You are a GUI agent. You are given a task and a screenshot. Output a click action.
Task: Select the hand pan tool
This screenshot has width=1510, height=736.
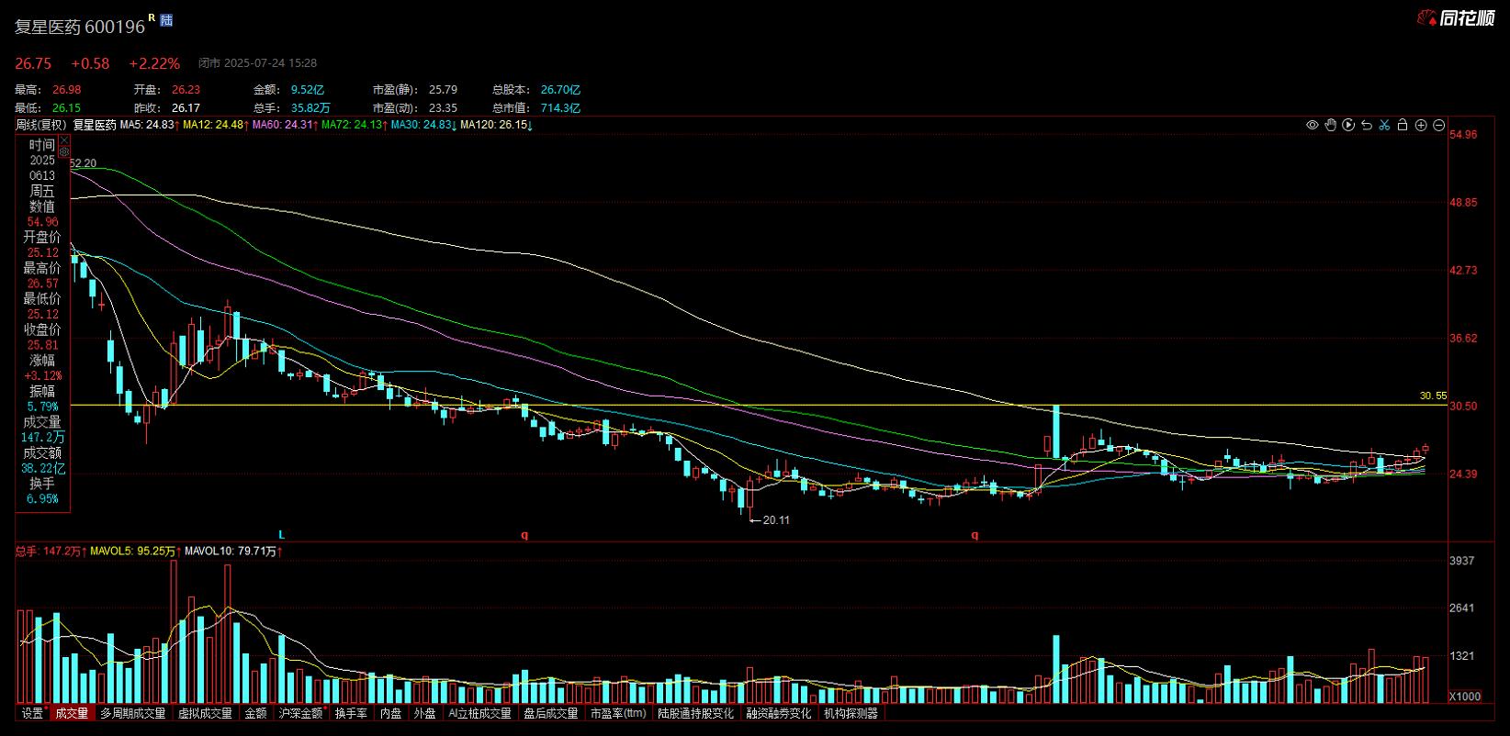click(x=1330, y=125)
